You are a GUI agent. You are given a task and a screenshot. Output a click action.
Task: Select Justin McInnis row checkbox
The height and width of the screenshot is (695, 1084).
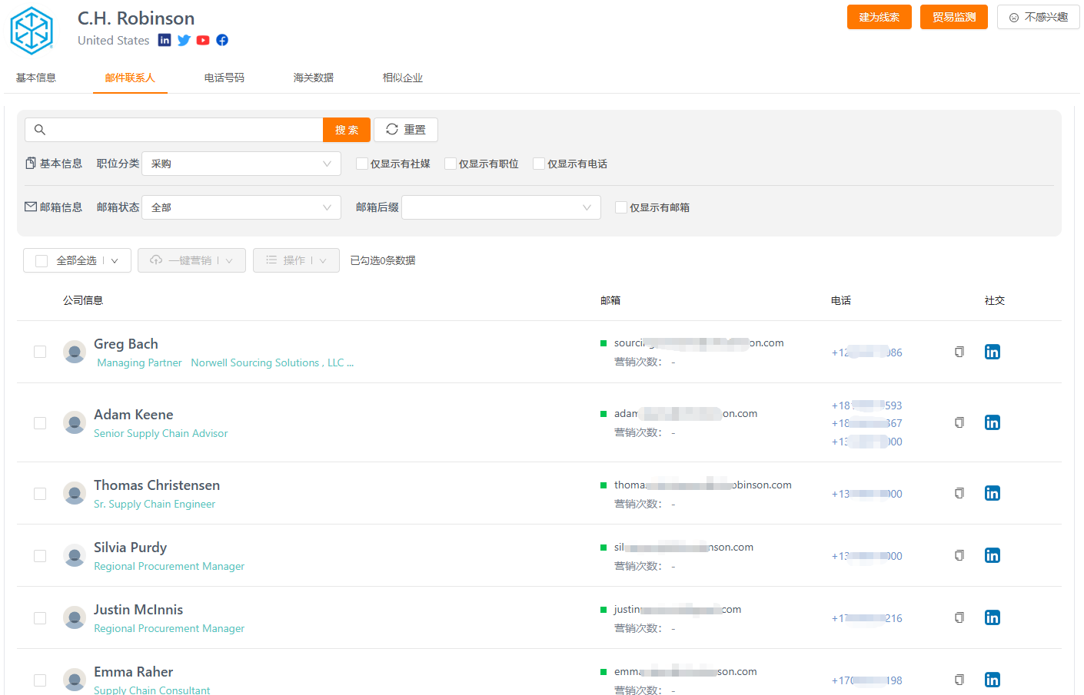click(x=40, y=618)
